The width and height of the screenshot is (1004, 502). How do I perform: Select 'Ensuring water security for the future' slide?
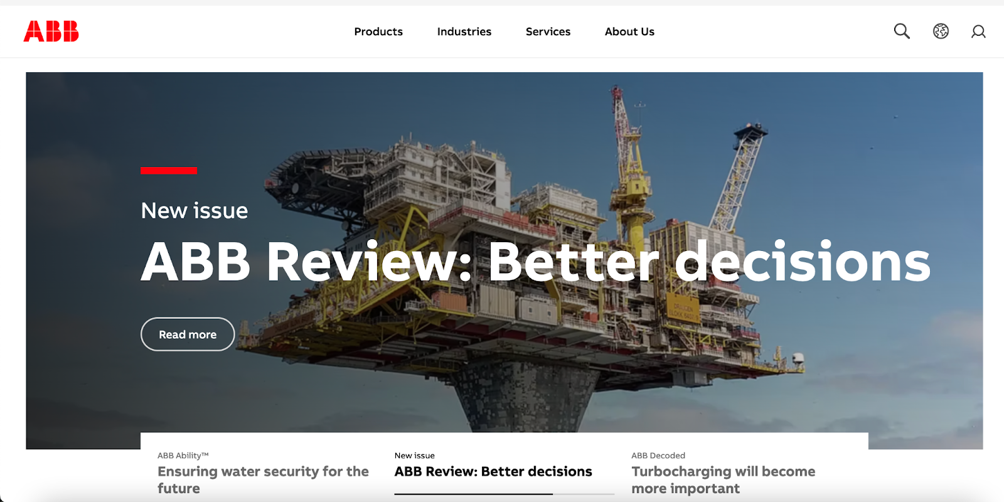coord(264,479)
